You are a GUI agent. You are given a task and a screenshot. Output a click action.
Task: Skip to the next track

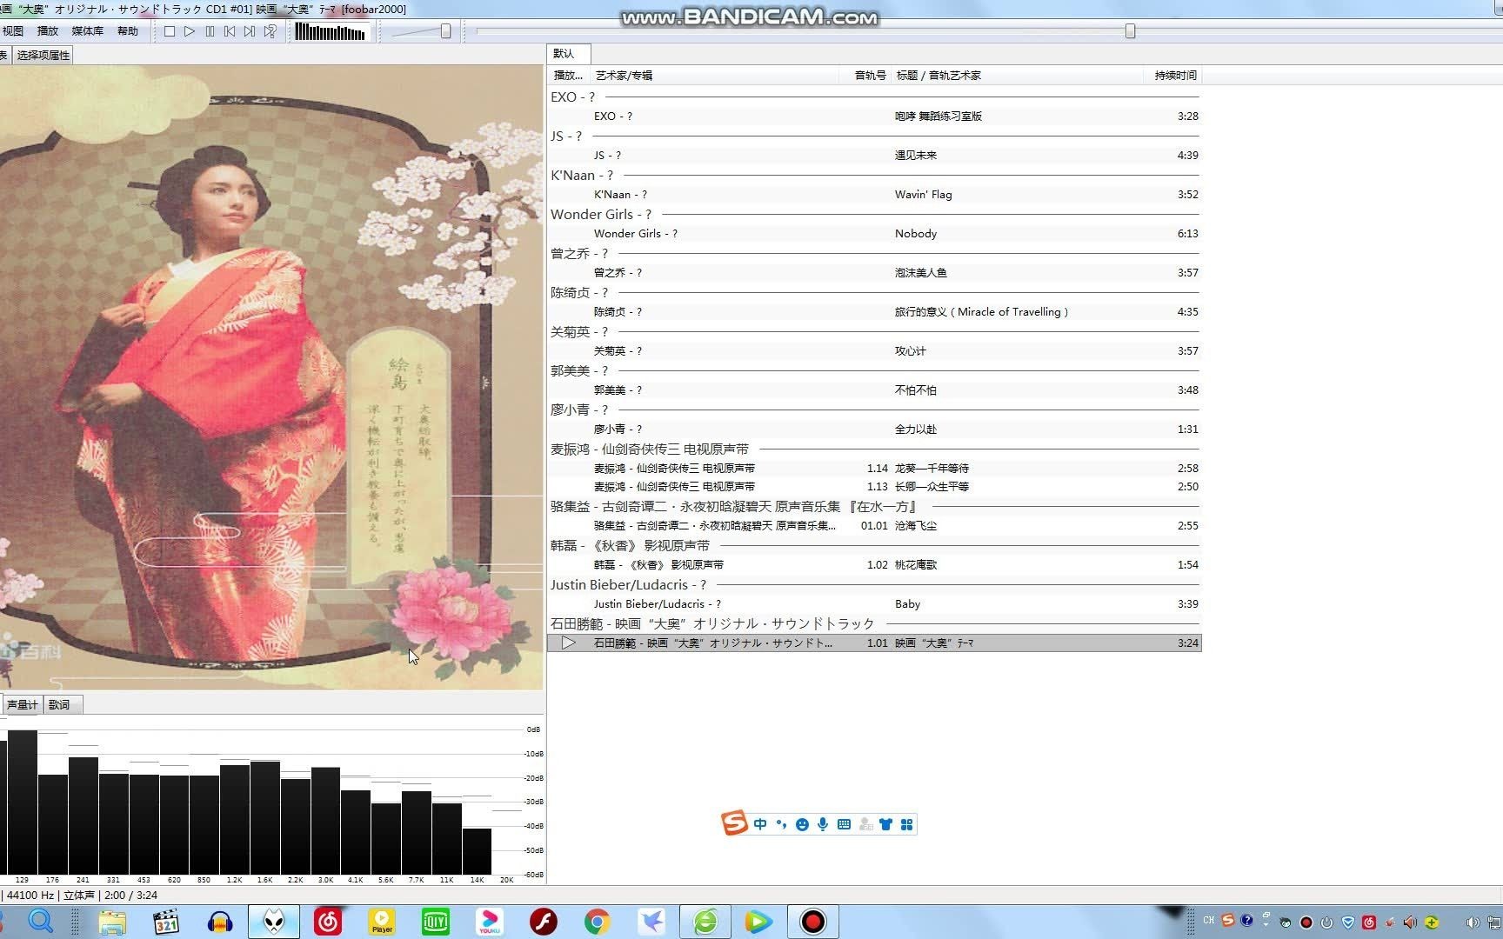(250, 31)
